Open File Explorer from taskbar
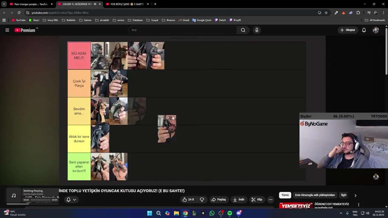 click(176, 213)
